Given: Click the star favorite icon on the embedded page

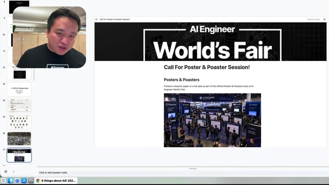Looking at the screenshot, I should pyautogui.click(x=325, y=19).
